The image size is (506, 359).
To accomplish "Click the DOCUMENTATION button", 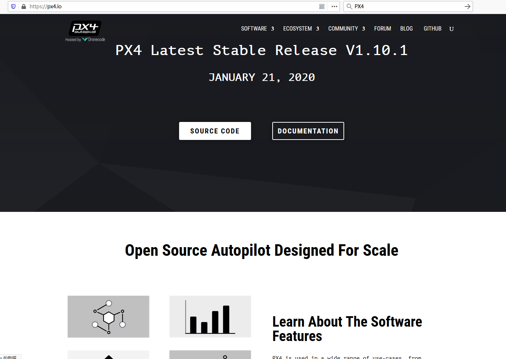I will point(308,131).
